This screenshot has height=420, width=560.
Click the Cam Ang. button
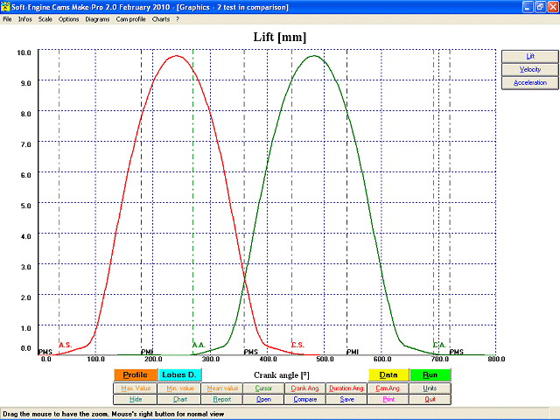[x=388, y=388]
